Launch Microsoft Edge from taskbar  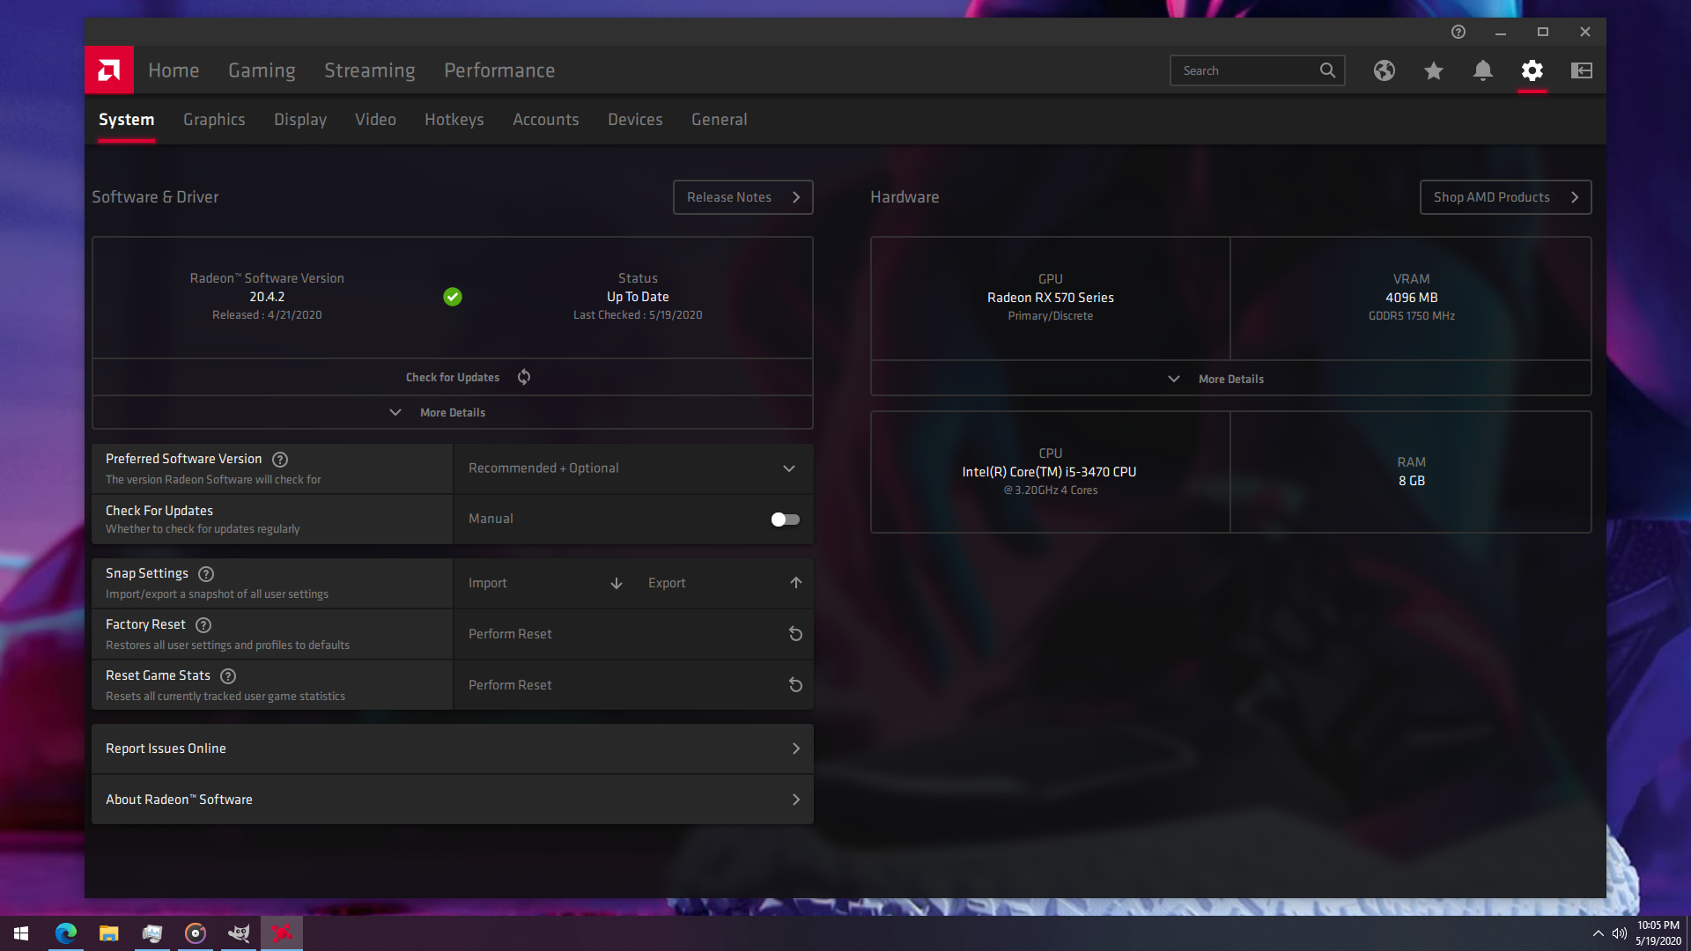click(x=66, y=933)
